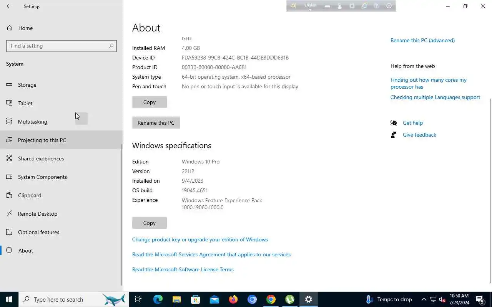
Task: Open Checking multiple Languages support link
Action: pos(435,97)
